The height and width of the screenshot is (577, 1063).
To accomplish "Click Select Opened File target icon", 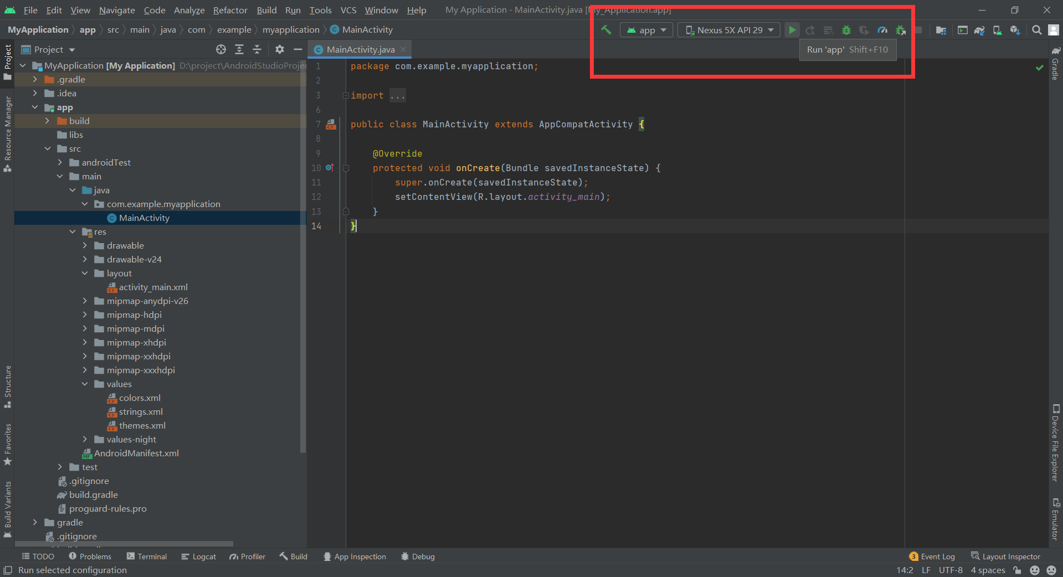I will 221,49.
